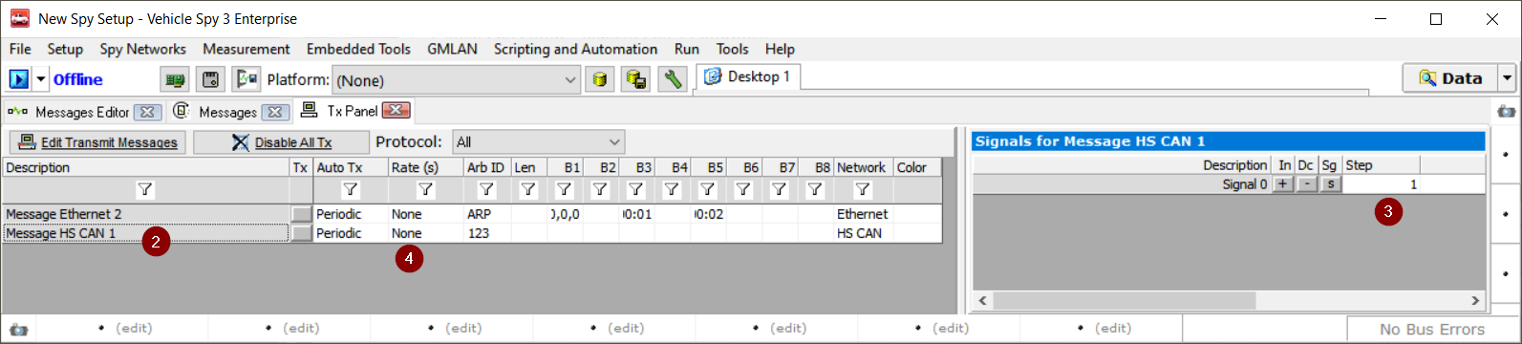Expand the Data button dropdown arrow
The height and width of the screenshot is (344, 1522).
pos(1507,78)
